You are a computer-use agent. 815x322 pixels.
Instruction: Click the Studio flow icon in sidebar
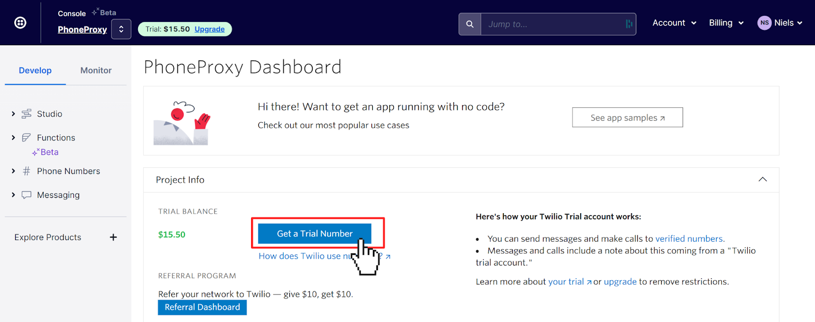pyautogui.click(x=26, y=114)
